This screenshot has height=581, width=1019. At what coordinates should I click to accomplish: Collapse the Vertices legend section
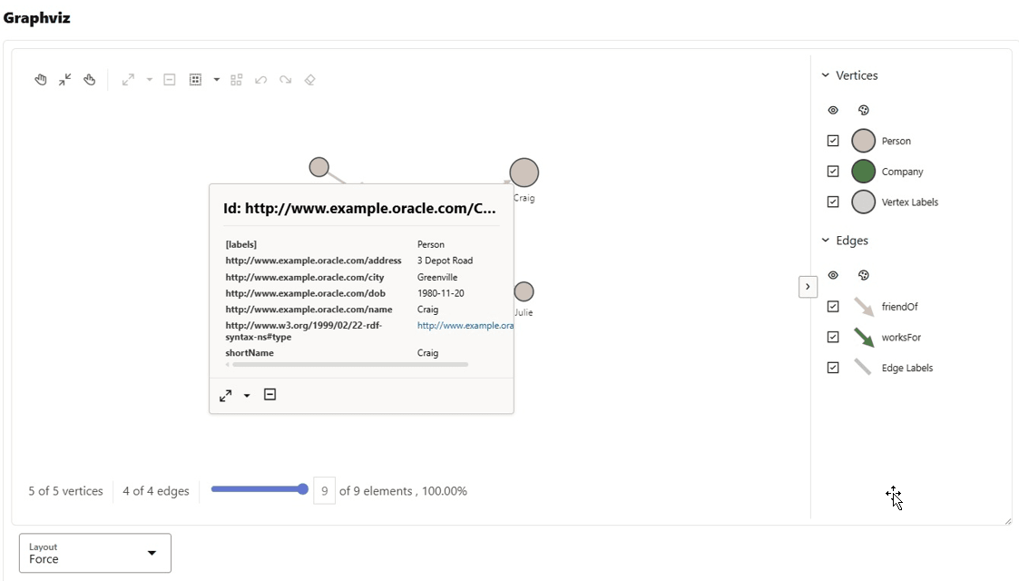826,75
